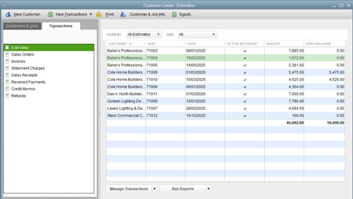353x199 pixels.
Task: Sort by the Open Balance column header
Action: coord(324,43)
